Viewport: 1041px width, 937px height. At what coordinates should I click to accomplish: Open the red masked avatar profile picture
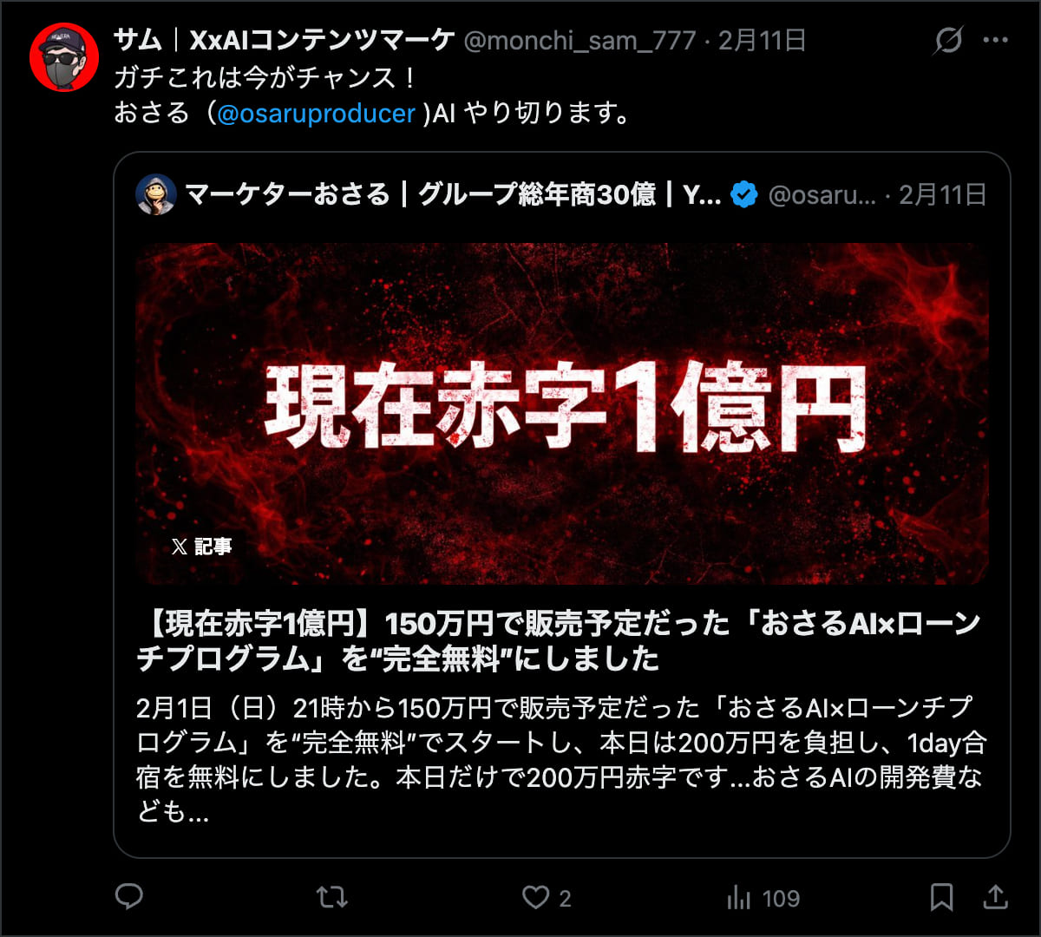click(64, 57)
